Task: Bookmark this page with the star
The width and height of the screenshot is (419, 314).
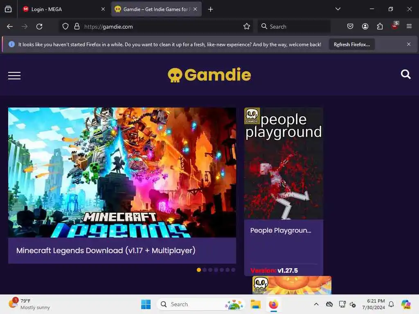Action: pyautogui.click(x=247, y=27)
